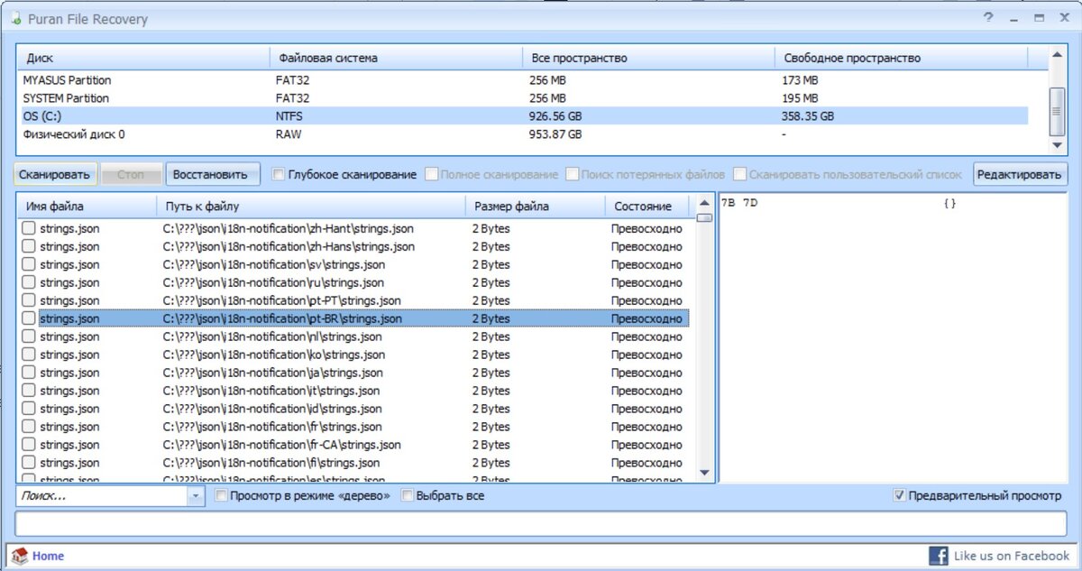
Task: Click the file list vertical scrollbar thumb
Action: point(704,217)
